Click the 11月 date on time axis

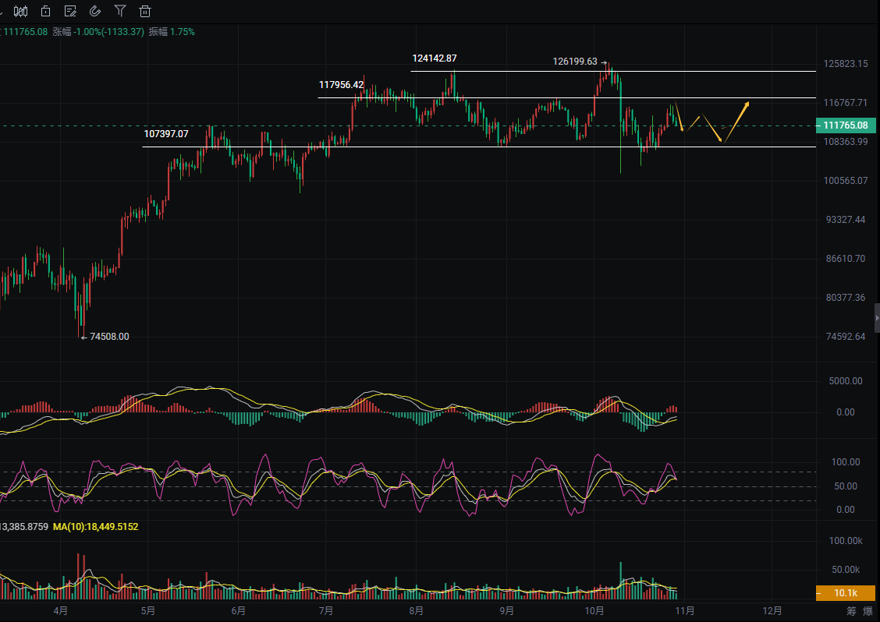pyautogui.click(x=685, y=611)
